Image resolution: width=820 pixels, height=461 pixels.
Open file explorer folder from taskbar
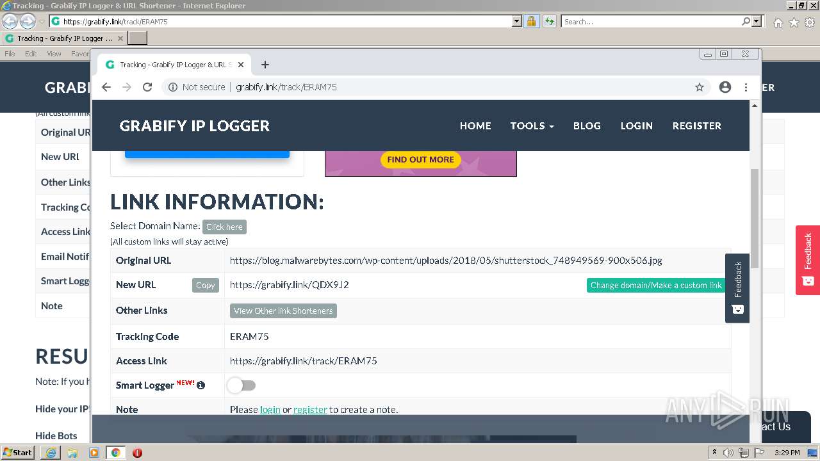72,453
